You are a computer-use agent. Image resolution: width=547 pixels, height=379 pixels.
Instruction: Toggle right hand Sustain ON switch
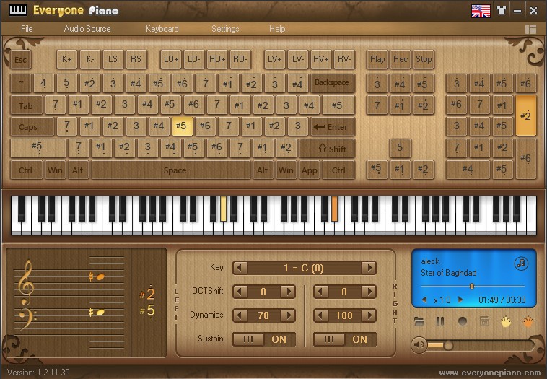345,339
